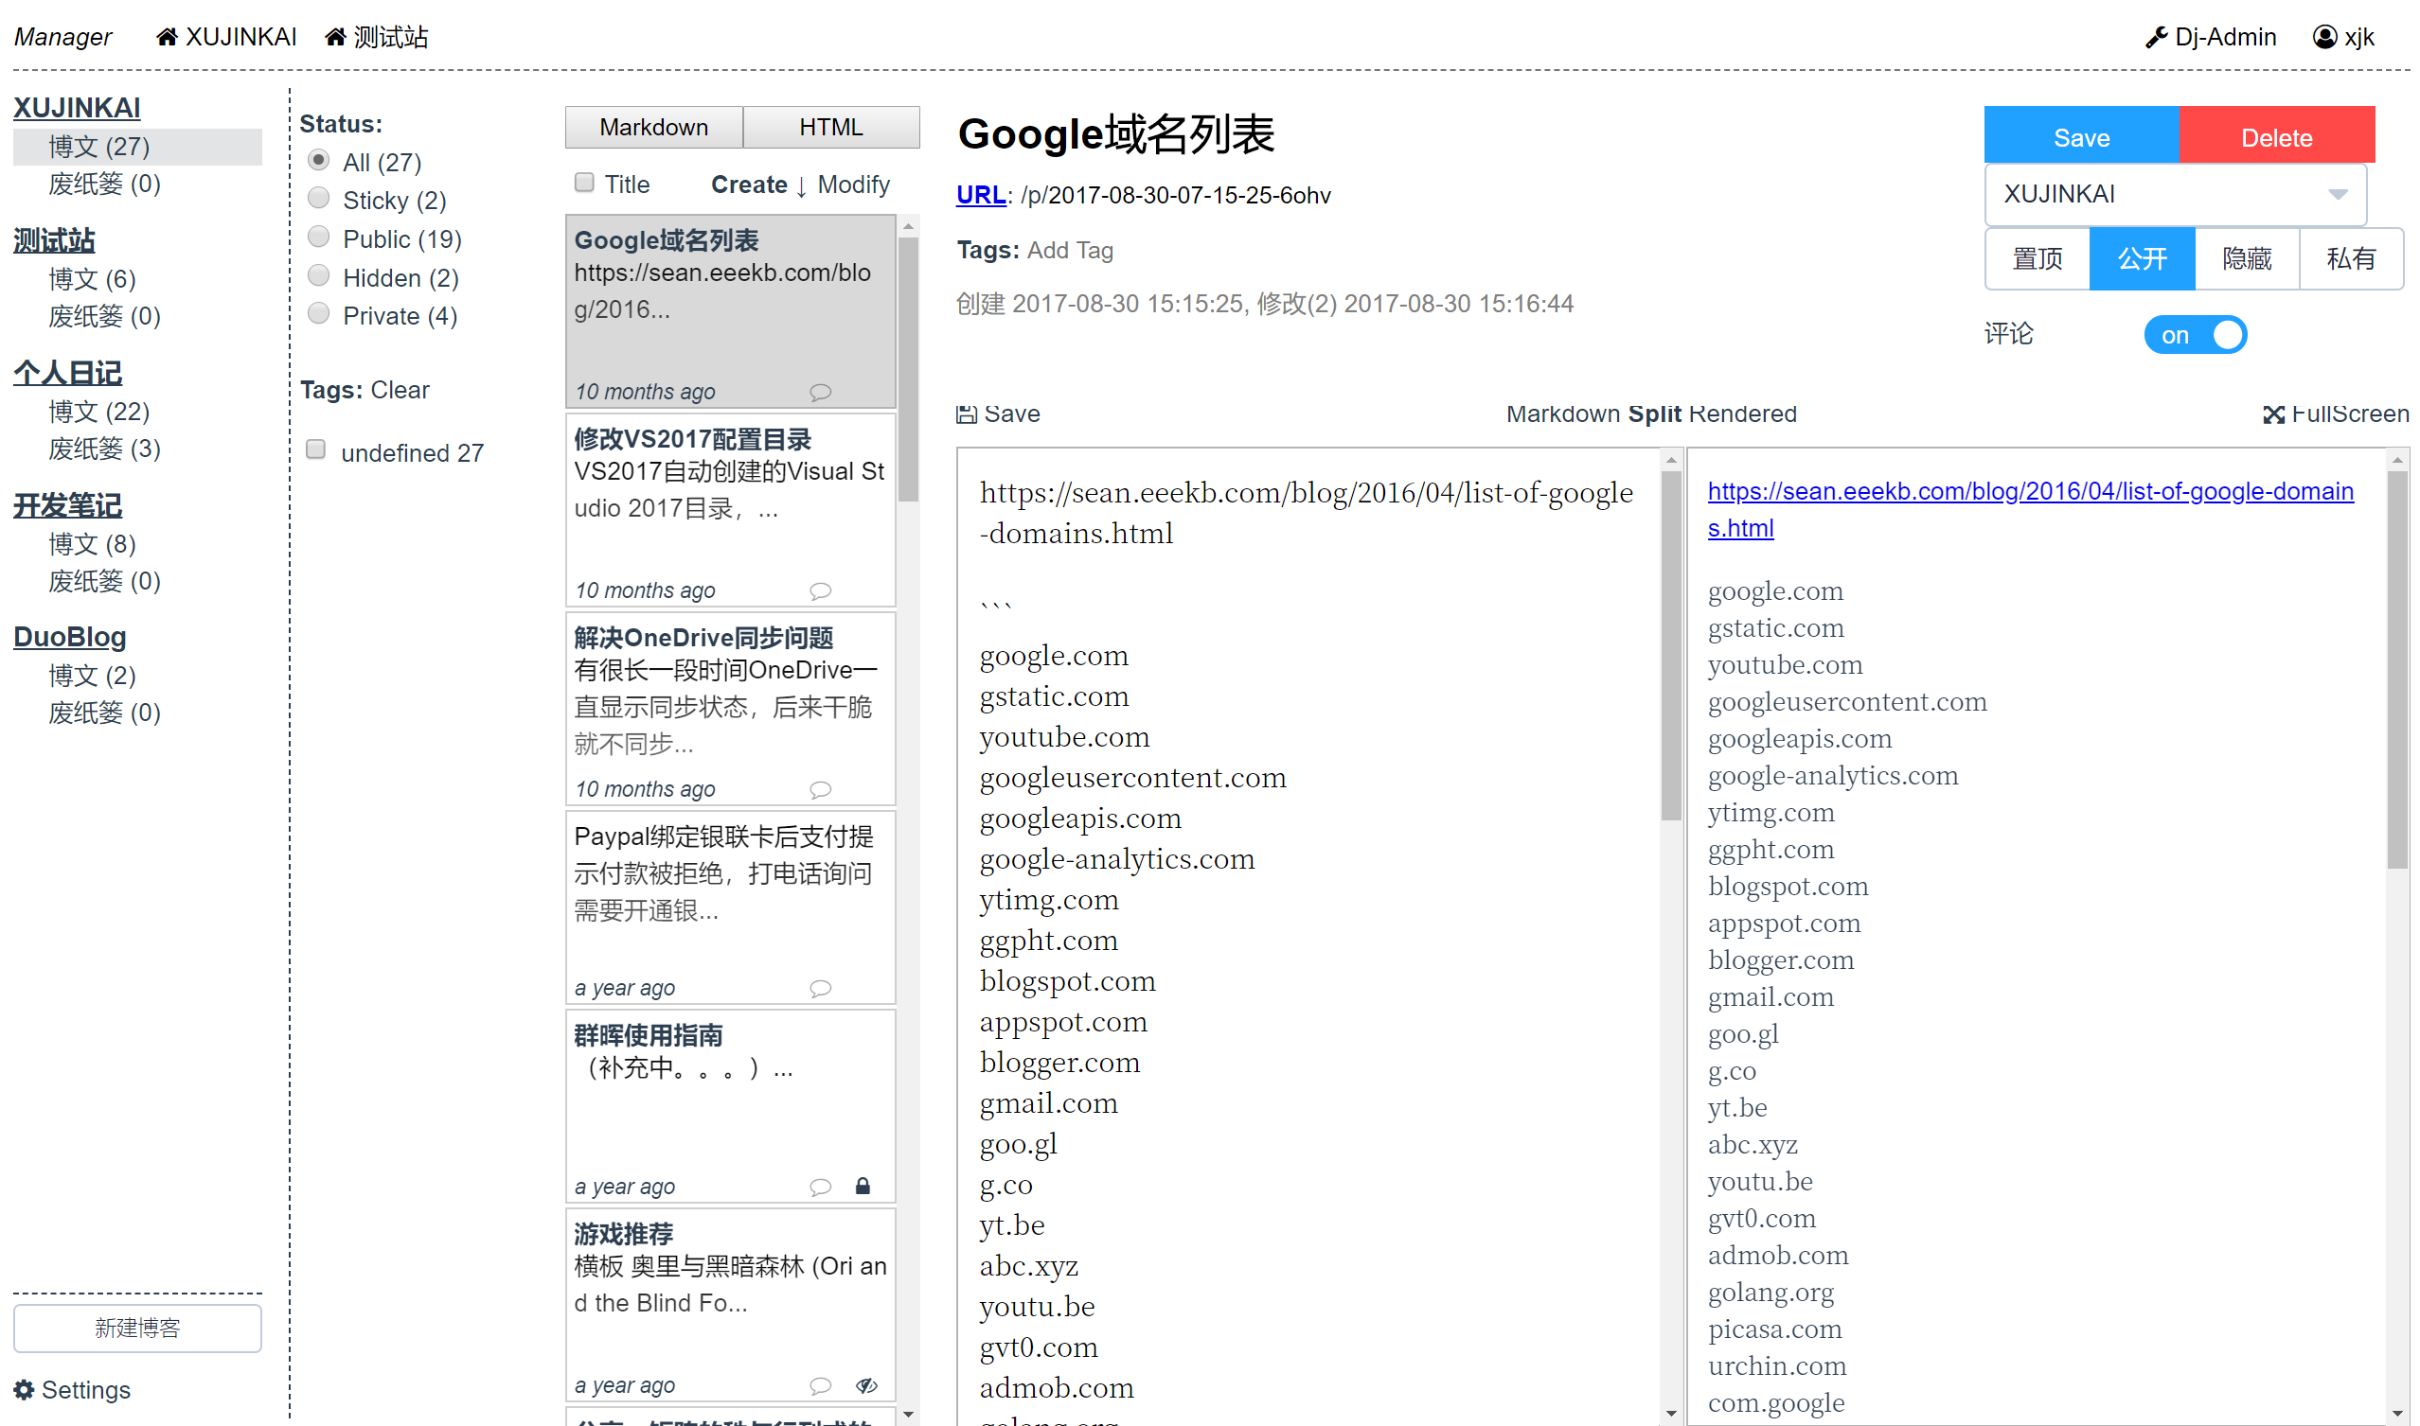Click the lock icon on the 群晖使用指南 card

click(x=863, y=1187)
